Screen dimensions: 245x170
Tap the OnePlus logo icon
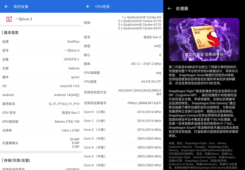tap(9, 19)
